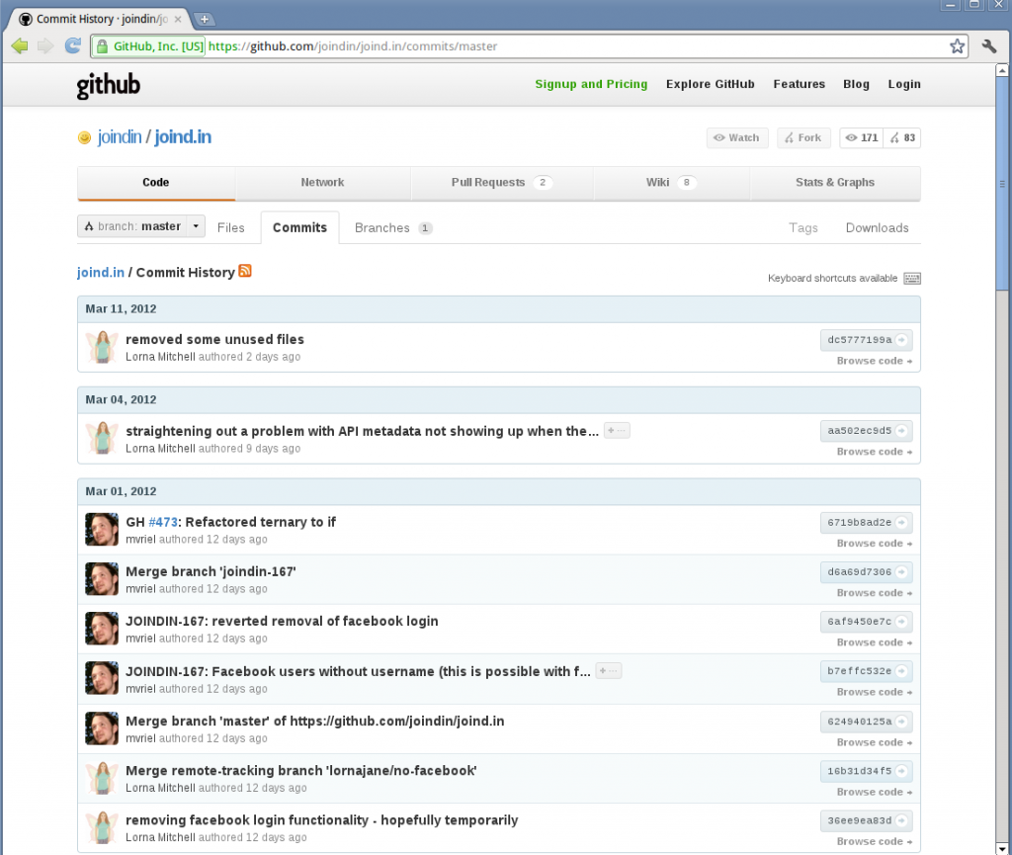Screen dimensions: 1012x855
Task: Fork the joind.in repository
Action: 803,137
